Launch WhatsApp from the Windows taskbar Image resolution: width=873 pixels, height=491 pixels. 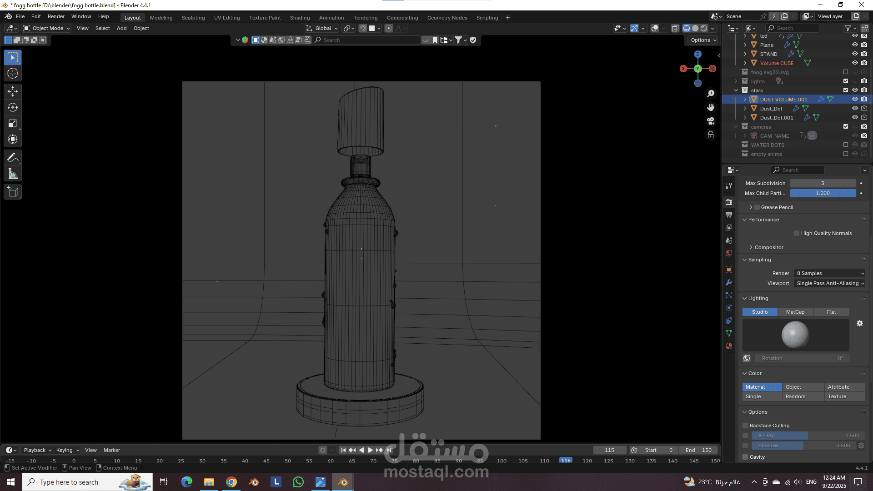click(298, 482)
